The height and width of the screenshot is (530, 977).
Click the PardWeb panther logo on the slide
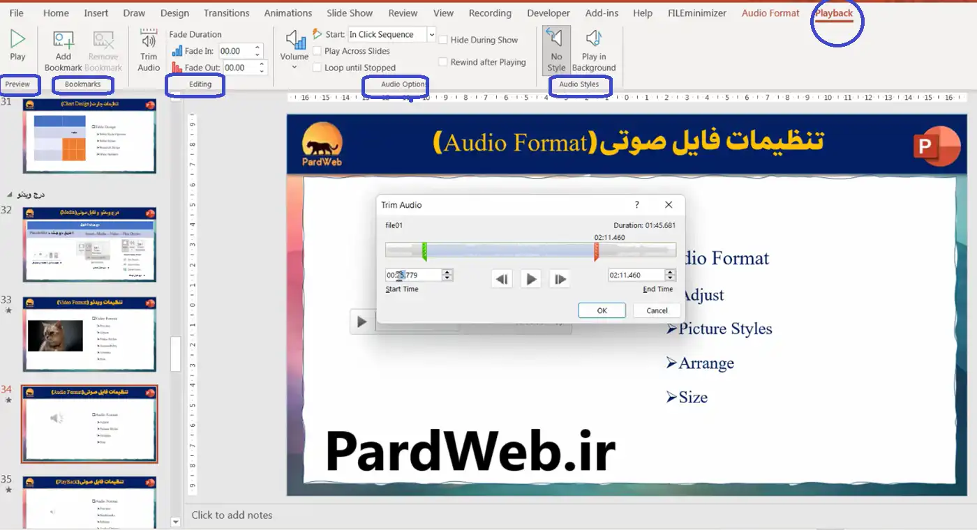(322, 144)
